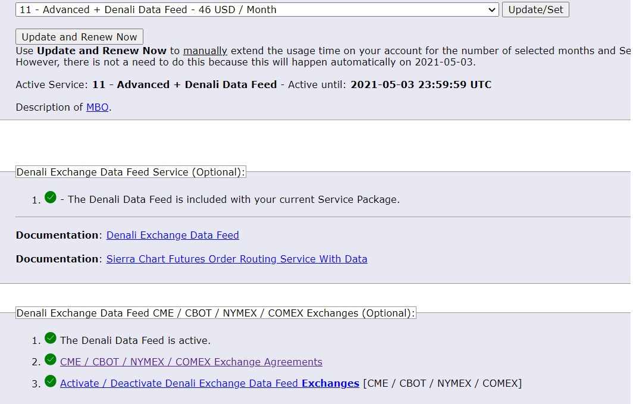Viewport: 633px width, 404px height.
Task: Click green check beside 'included with your current Service Package'
Action: pyautogui.click(x=51, y=198)
